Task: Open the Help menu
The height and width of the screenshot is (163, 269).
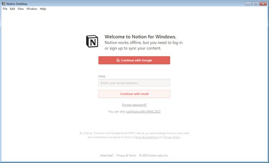Action: [43, 9]
